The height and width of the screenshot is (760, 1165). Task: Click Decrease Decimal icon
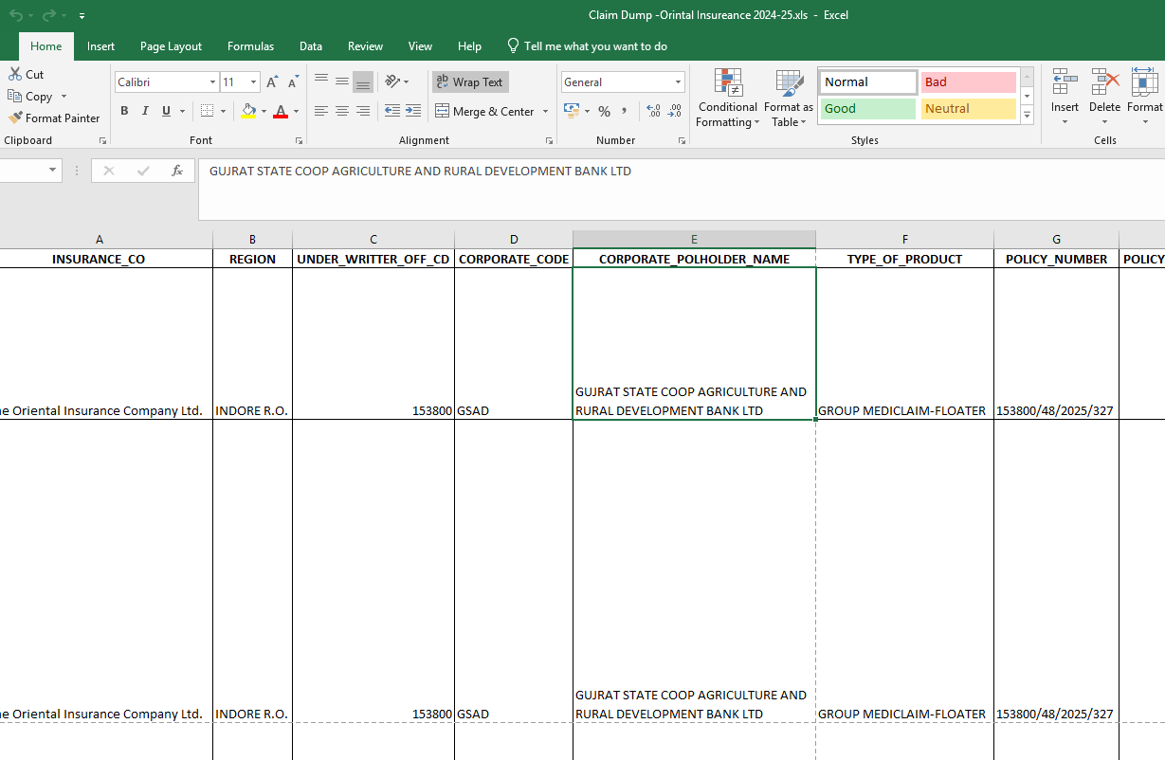(x=675, y=111)
